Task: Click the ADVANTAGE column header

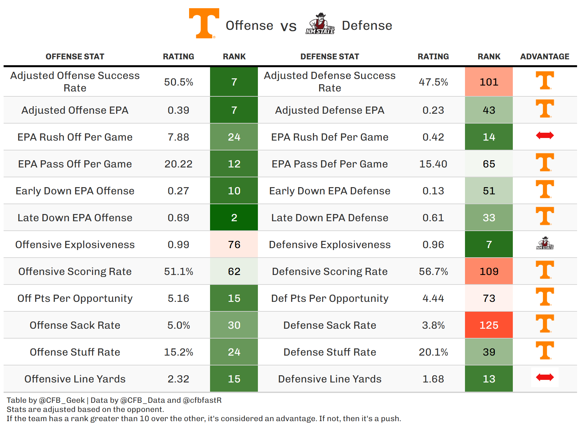Action: click(545, 57)
